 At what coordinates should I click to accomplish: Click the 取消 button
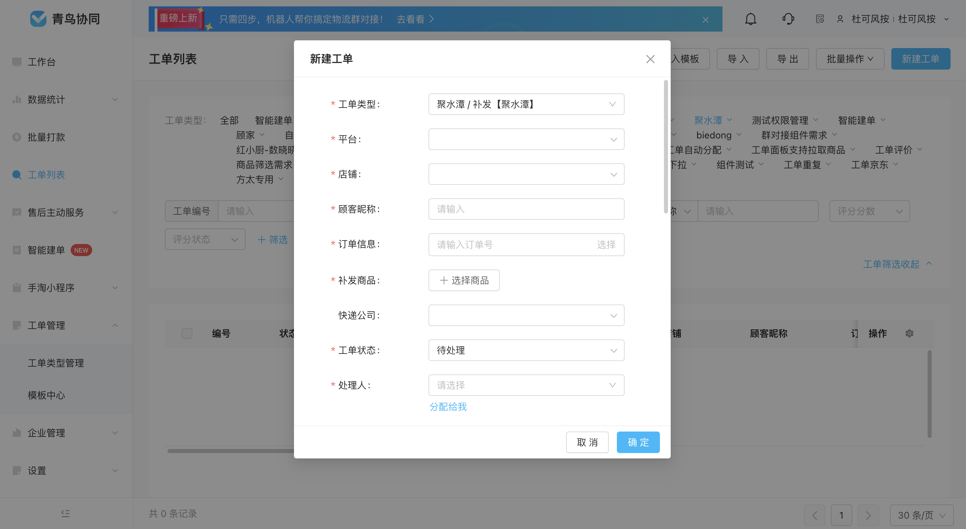[x=587, y=442]
